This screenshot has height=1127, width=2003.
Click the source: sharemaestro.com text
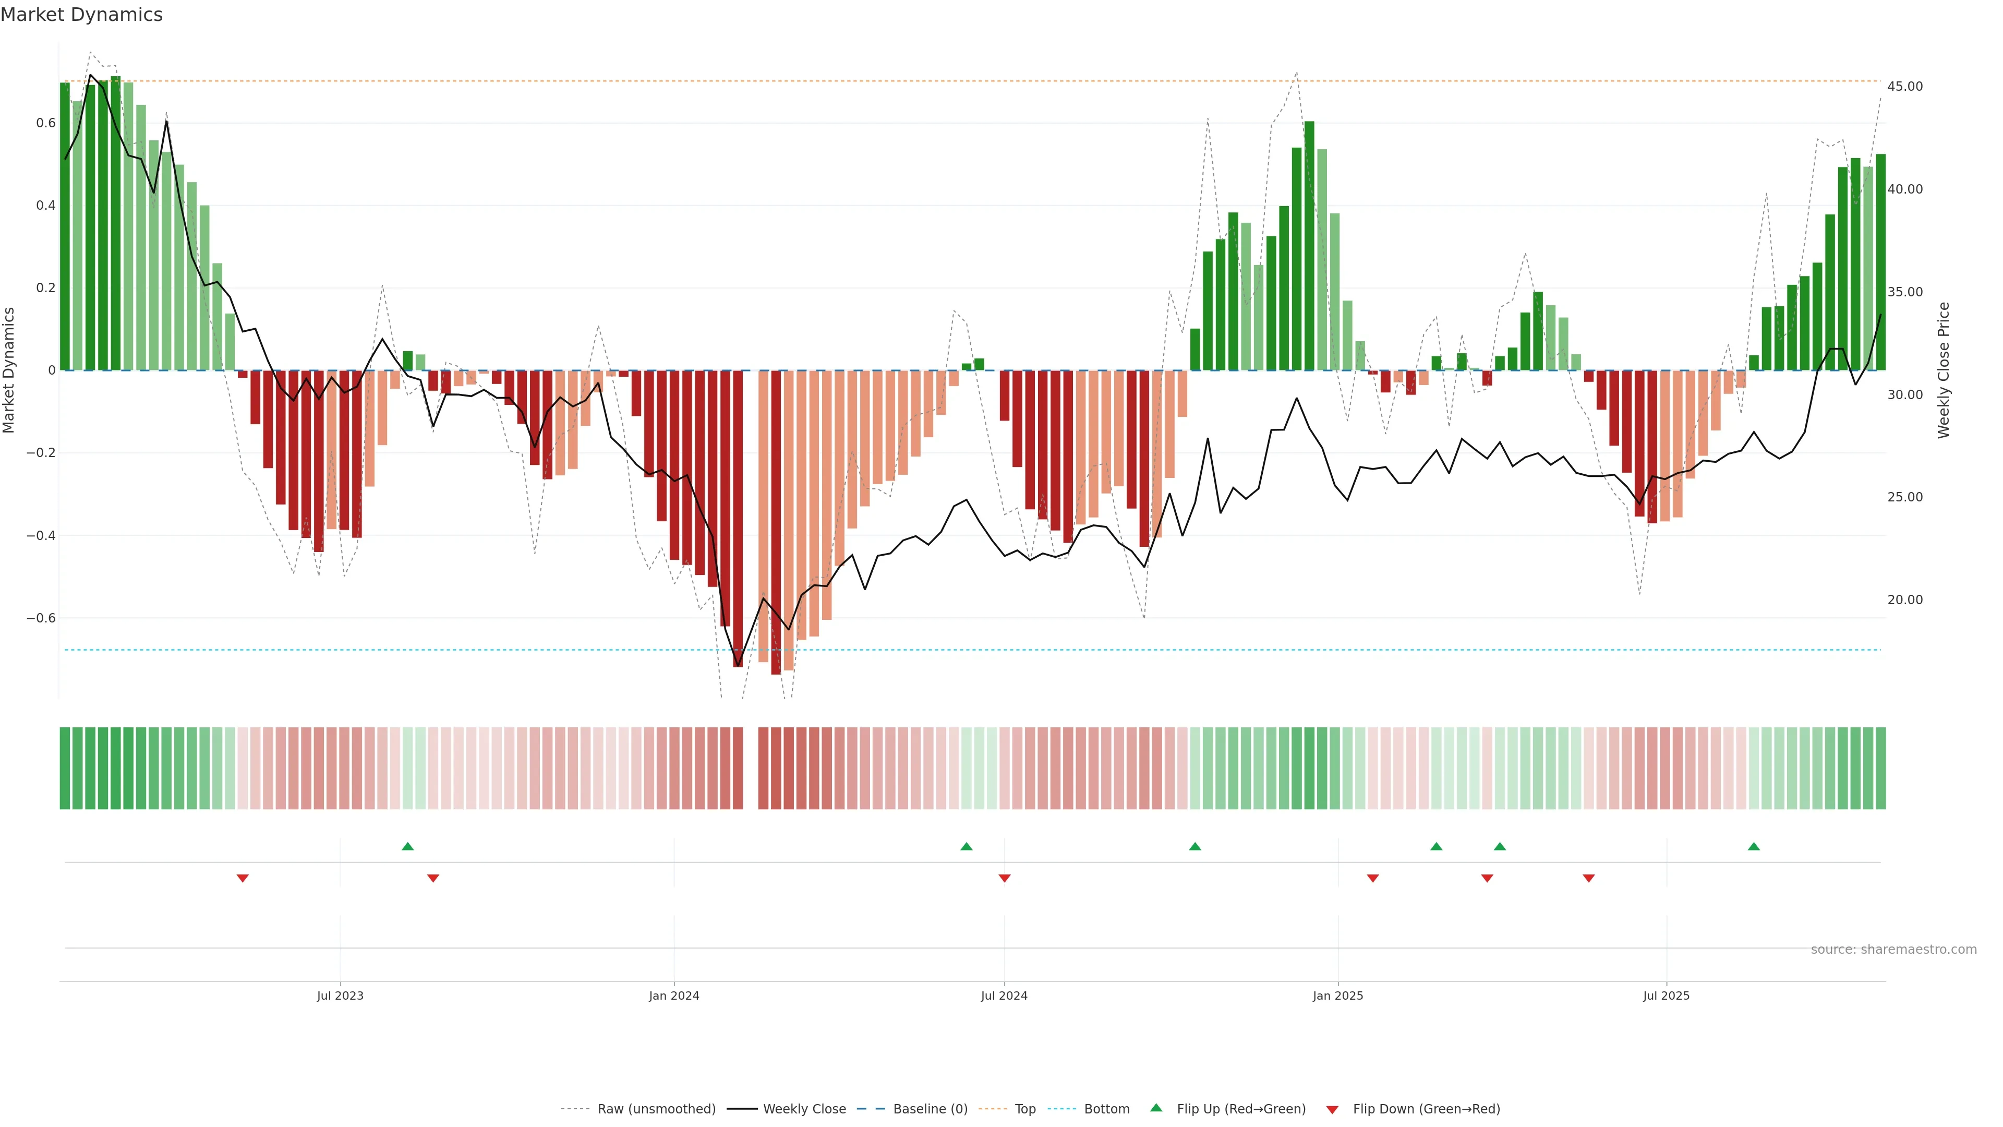coord(1893,949)
